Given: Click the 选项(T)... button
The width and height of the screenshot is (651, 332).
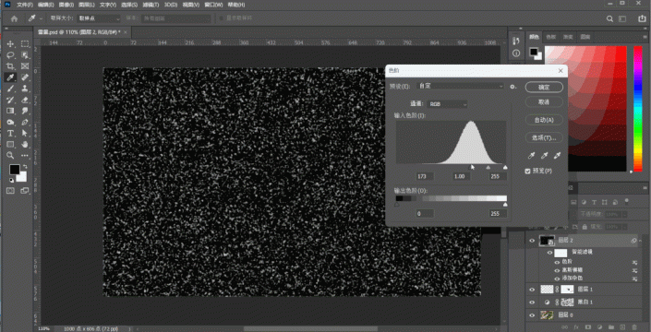Looking at the screenshot, I should (x=544, y=137).
